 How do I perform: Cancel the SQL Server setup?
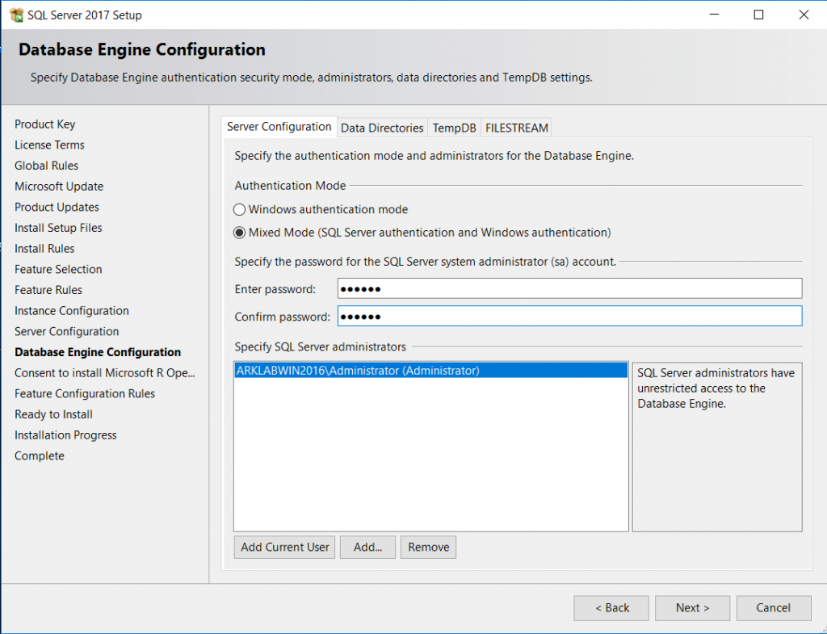click(x=773, y=607)
